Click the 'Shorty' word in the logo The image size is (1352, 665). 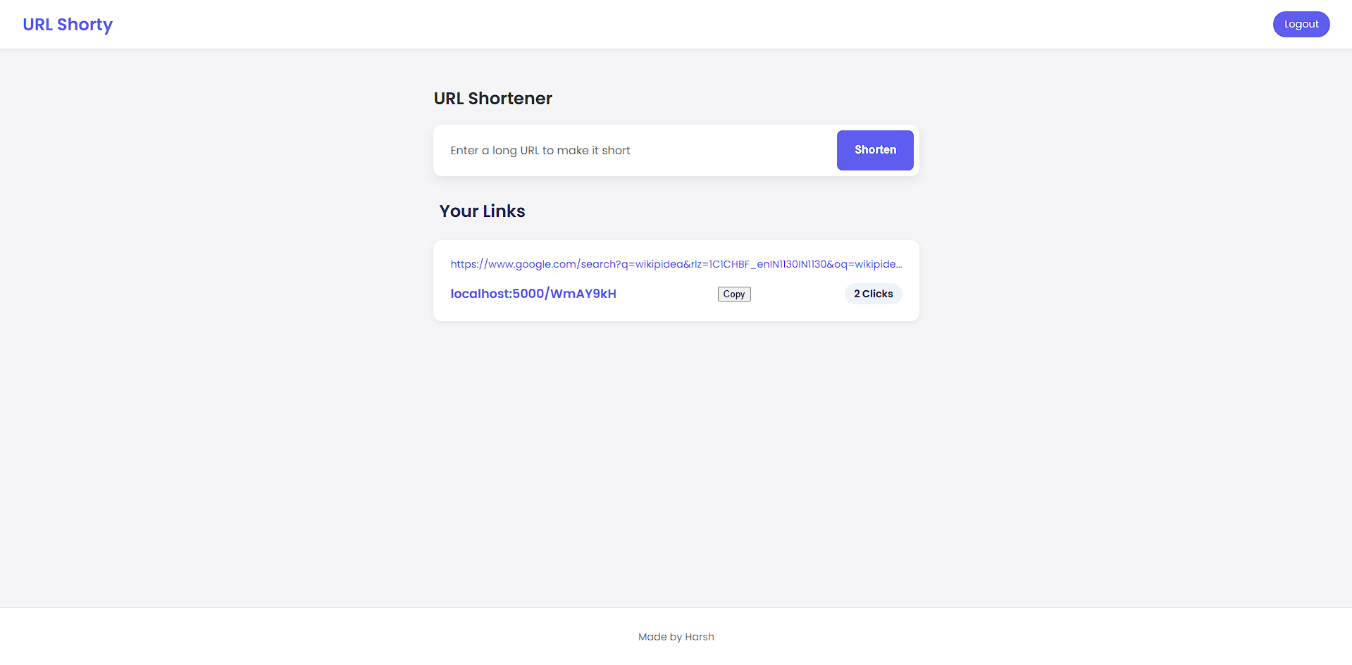pos(85,25)
